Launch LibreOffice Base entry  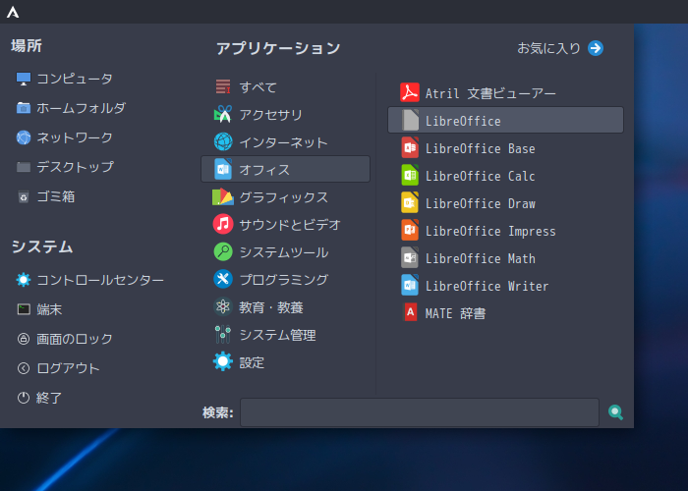[x=505, y=147]
